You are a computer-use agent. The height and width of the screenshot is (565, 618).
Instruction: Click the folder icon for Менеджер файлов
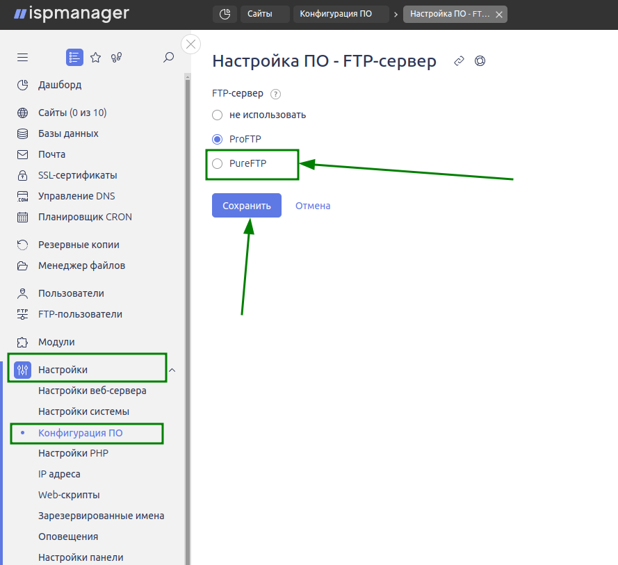click(22, 266)
